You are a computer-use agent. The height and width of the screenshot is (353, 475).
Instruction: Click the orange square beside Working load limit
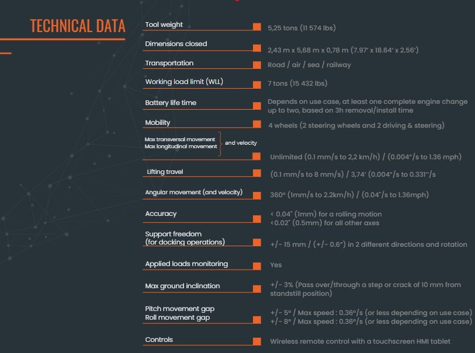pos(257,85)
